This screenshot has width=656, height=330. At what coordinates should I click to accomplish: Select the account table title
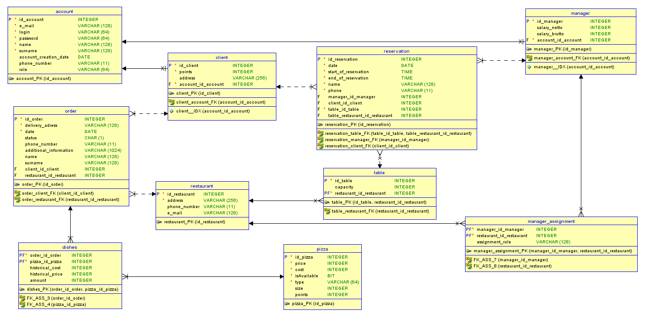click(65, 12)
